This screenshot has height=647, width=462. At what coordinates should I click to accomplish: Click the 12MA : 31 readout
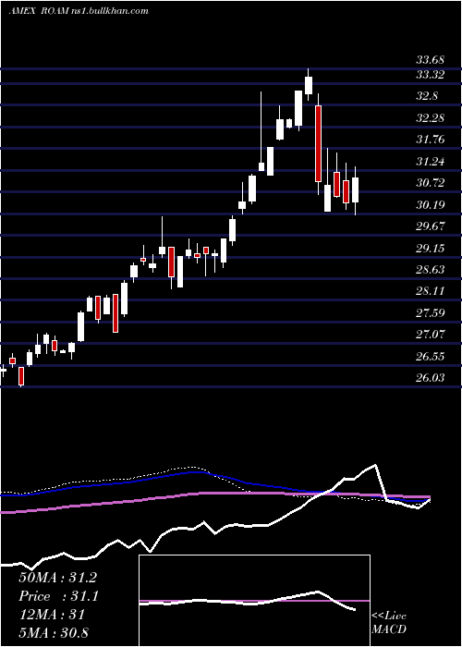tap(52, 615)
